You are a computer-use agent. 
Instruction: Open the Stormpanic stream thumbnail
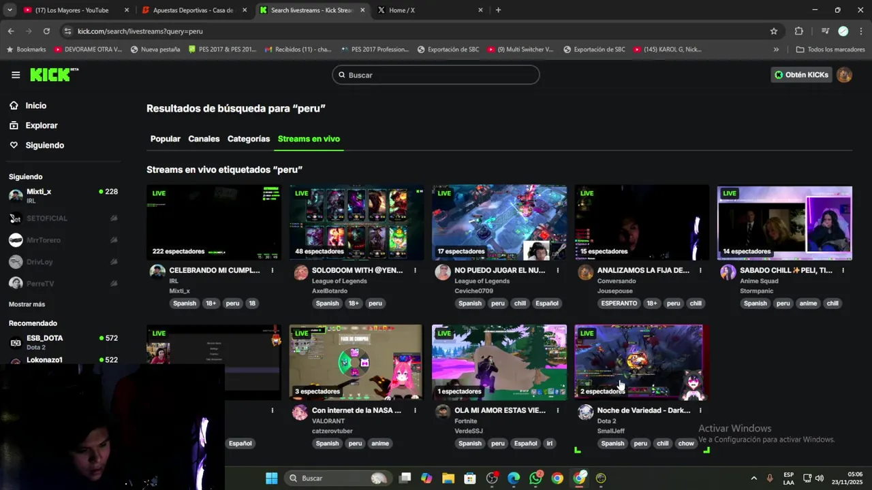tap(785, 223)
